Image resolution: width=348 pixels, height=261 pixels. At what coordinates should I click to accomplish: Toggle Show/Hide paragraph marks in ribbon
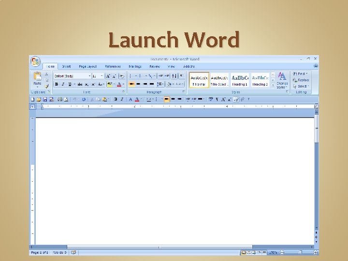(x=182, y=76)
